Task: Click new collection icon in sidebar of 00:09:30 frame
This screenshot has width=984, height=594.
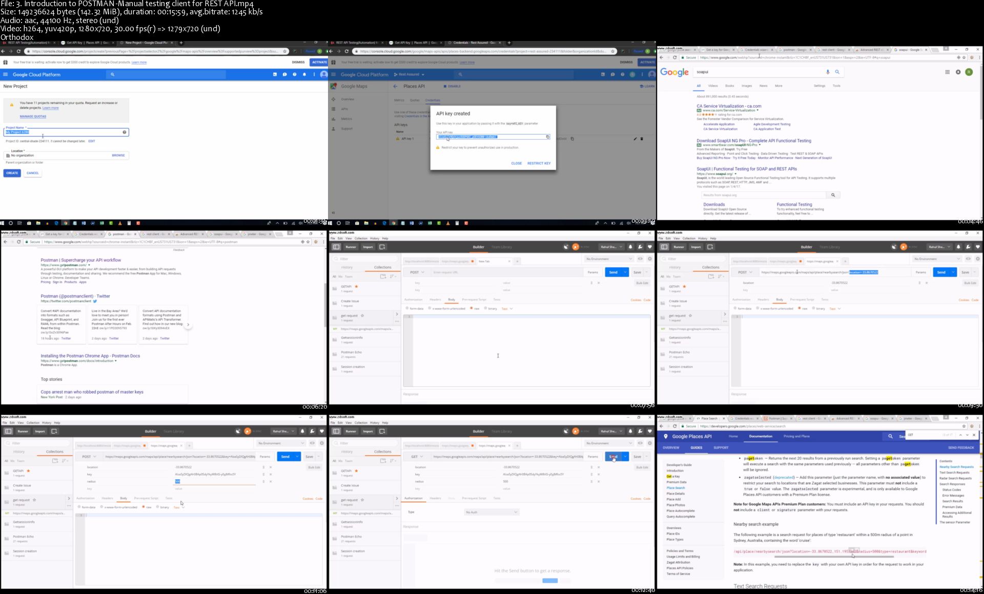Action: point(711,277)
